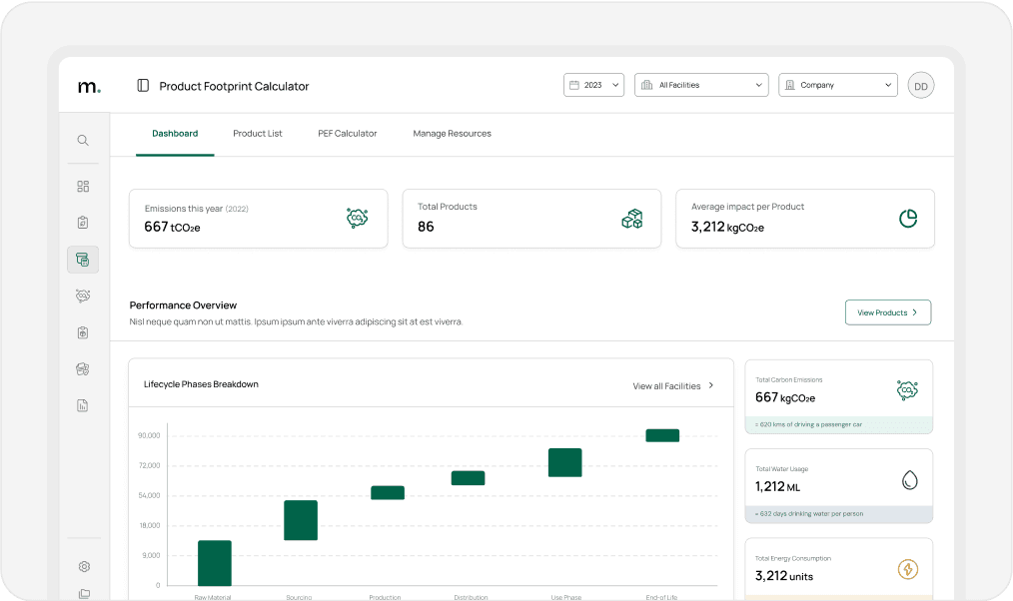This screenshot has width=1013, height=601.
Task: Select the Average impact per Product card
Action: [x=805, y=219]
